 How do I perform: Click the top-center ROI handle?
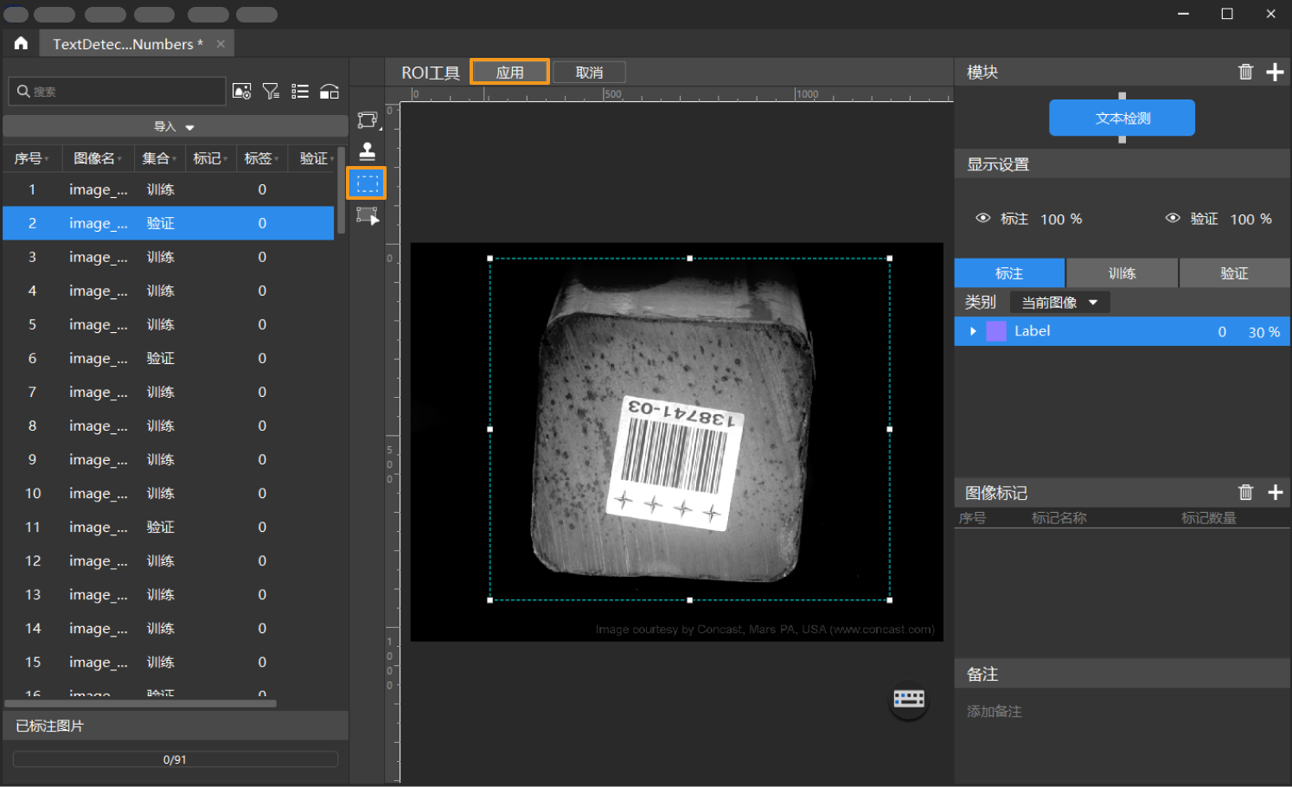689,258
